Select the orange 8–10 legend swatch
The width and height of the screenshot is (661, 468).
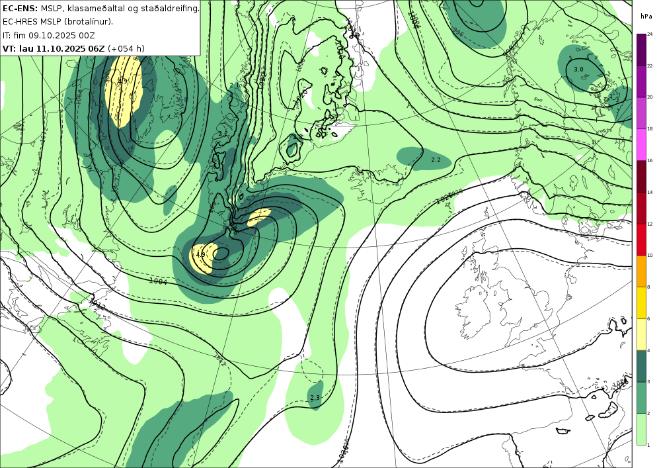pos(641,271)
